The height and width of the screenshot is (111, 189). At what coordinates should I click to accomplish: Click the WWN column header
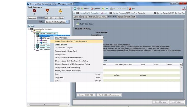[173, 65]
